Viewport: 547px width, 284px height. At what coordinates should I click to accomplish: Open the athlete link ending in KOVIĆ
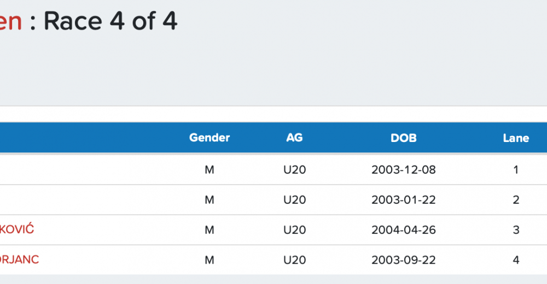point(16,229)
